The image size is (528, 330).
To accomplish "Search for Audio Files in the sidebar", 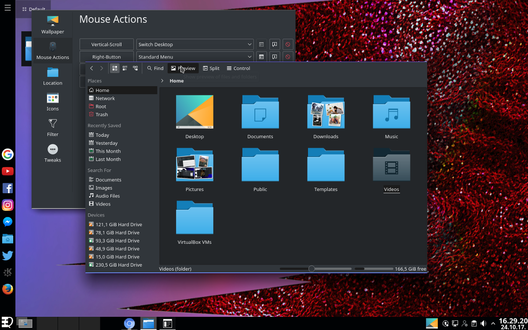I will click(x=121, y=196).
